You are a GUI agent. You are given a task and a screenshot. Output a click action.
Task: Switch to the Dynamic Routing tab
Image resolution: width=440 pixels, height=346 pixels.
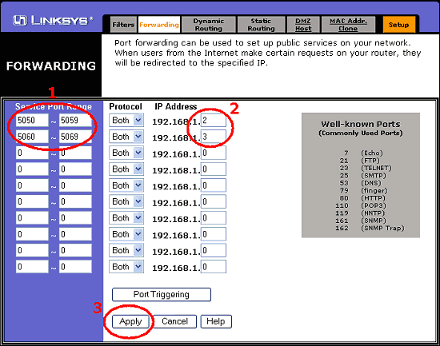pyautogui.click(x=209, y=25)
